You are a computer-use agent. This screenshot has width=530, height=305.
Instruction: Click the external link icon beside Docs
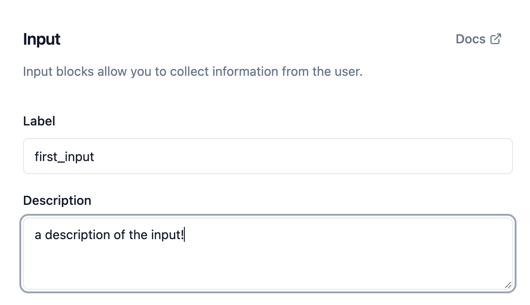click(x=495, y=39)
